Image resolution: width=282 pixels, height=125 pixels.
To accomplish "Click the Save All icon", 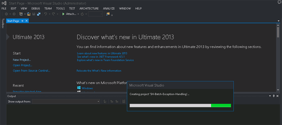I will pyautogui.click(x=39, y=14).
